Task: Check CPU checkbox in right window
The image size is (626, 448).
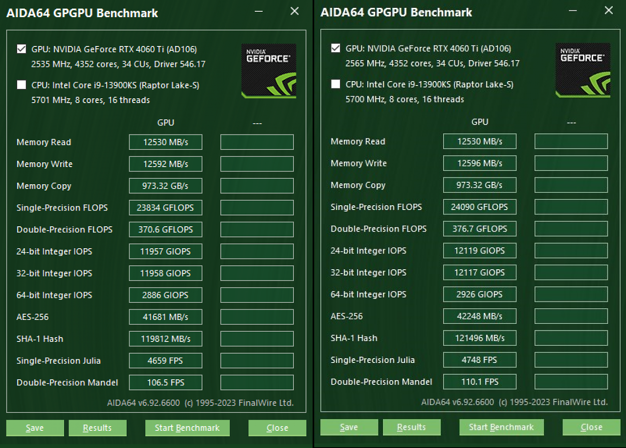Action: pos(335,84)
